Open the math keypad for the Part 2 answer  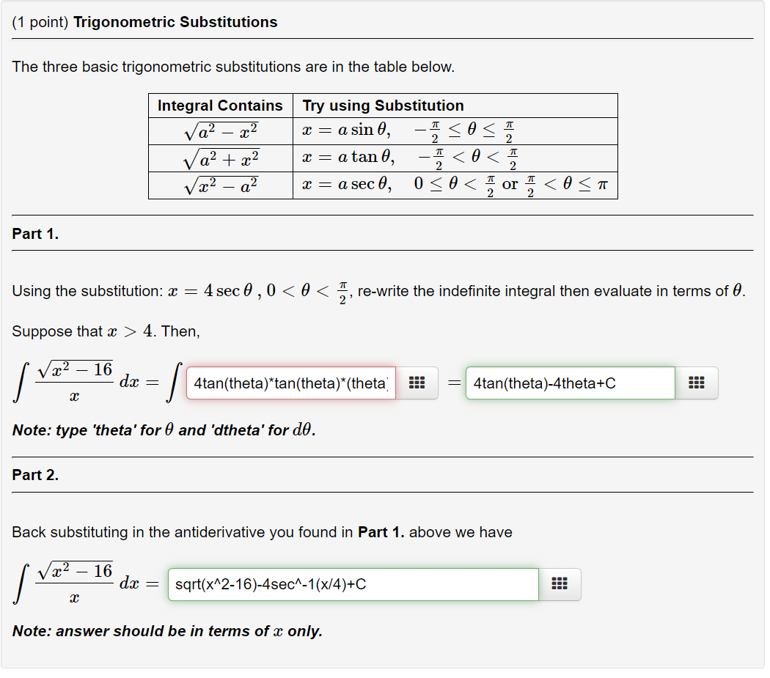coord(560,584)
